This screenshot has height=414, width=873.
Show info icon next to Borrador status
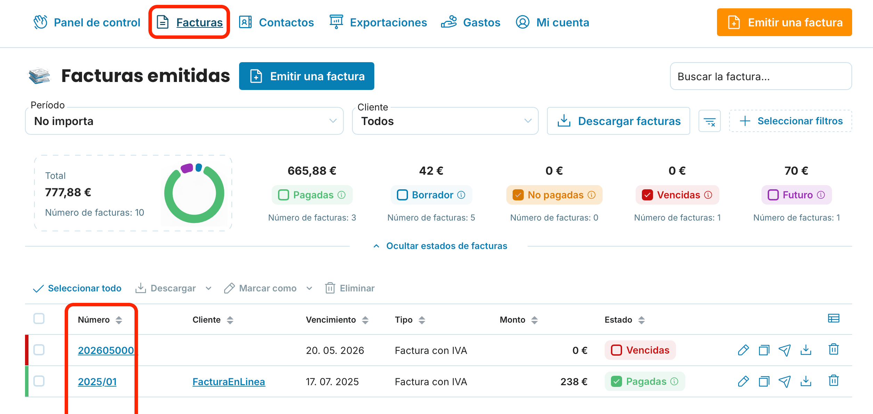click(x=461, y=195)
